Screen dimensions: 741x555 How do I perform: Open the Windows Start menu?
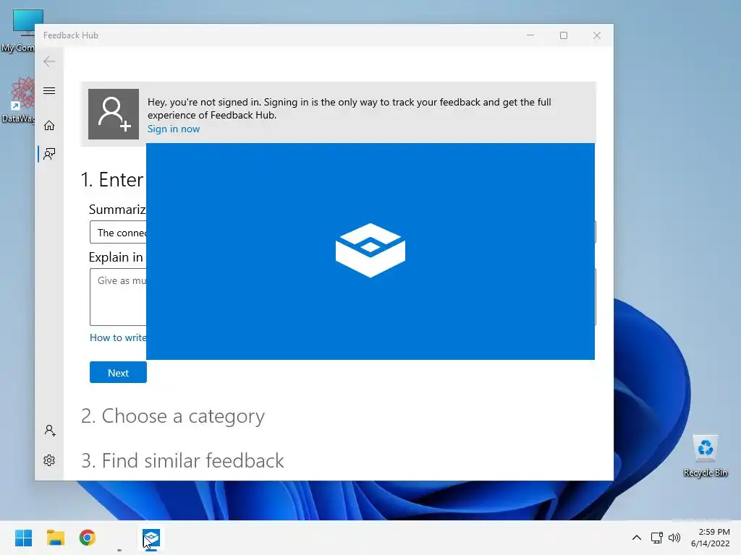[23, 538]
